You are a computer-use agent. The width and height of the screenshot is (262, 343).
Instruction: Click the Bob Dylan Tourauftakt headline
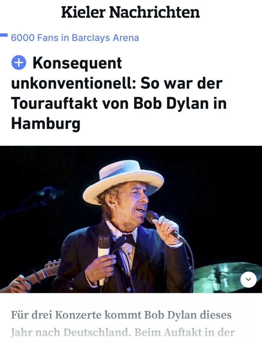(119, 93)
